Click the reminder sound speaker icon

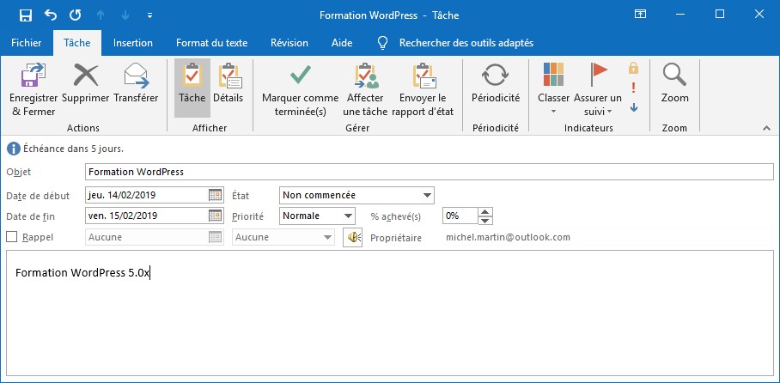tap(352, 238)
